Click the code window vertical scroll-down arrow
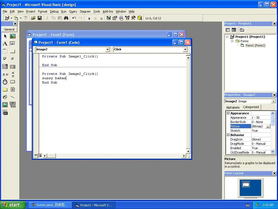This screenshot has height=209, width=278. tap(188, 151)
